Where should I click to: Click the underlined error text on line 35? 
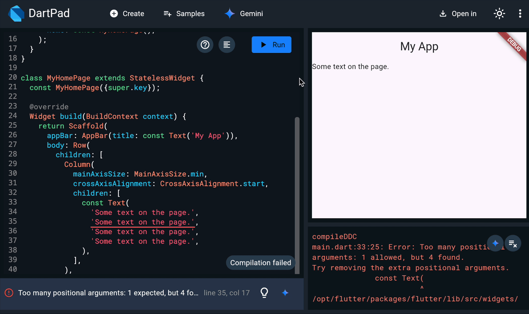(x=142, y=222)
